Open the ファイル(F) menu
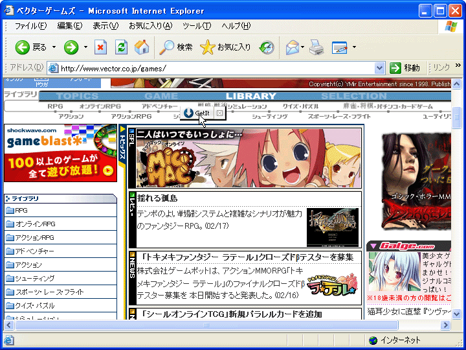The image size is (466, 350). pyautogui.click(x=30, y=26)
